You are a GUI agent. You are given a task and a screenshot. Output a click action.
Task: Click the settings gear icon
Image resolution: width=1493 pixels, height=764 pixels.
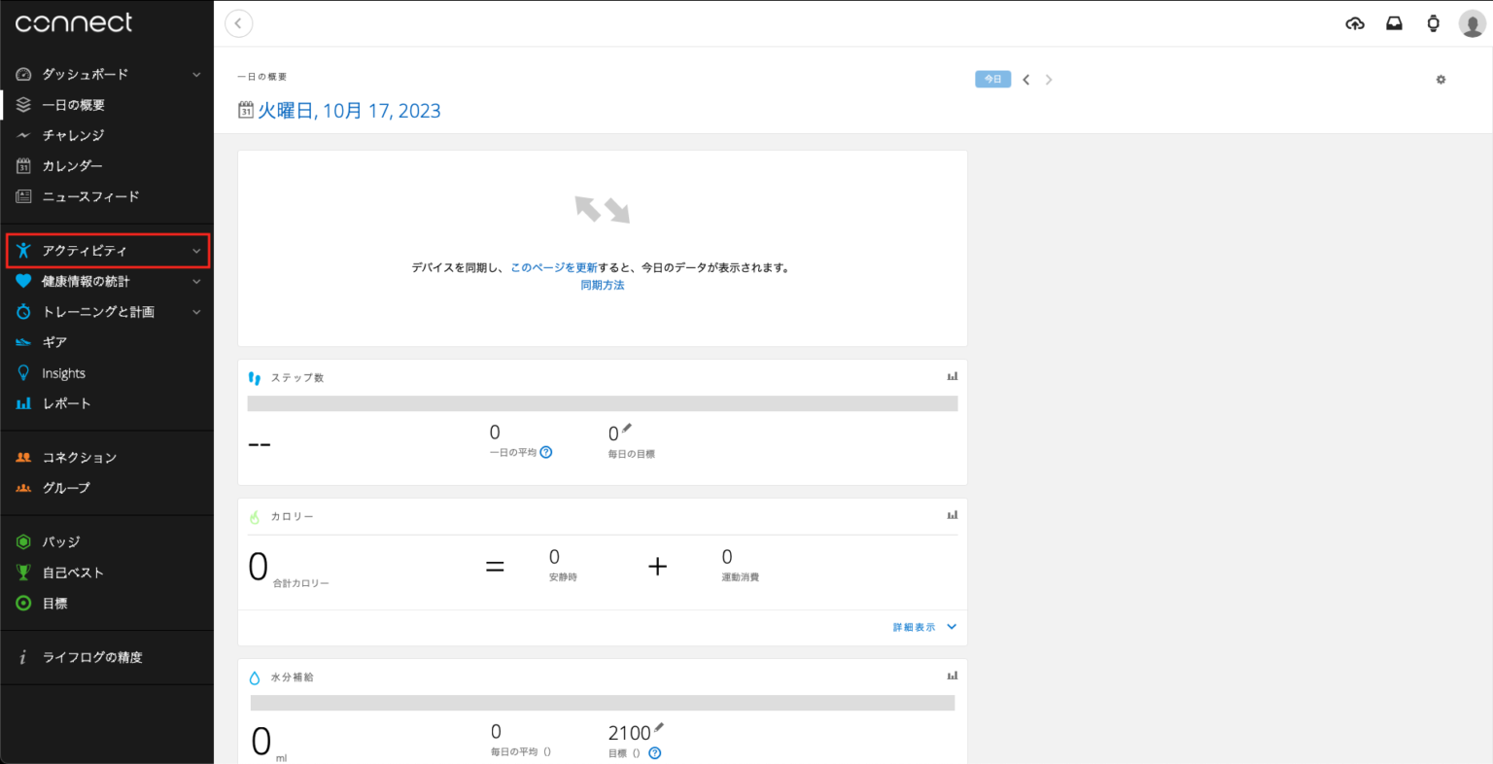1441,80
